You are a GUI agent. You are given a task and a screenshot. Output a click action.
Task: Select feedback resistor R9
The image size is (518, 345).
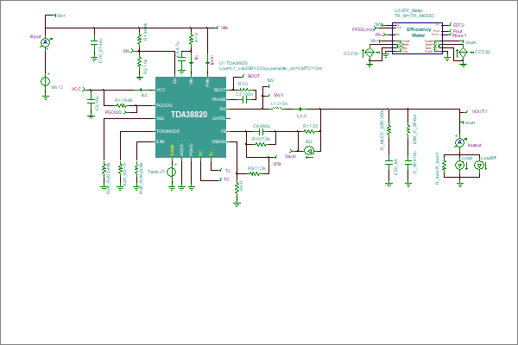(255, 173)
